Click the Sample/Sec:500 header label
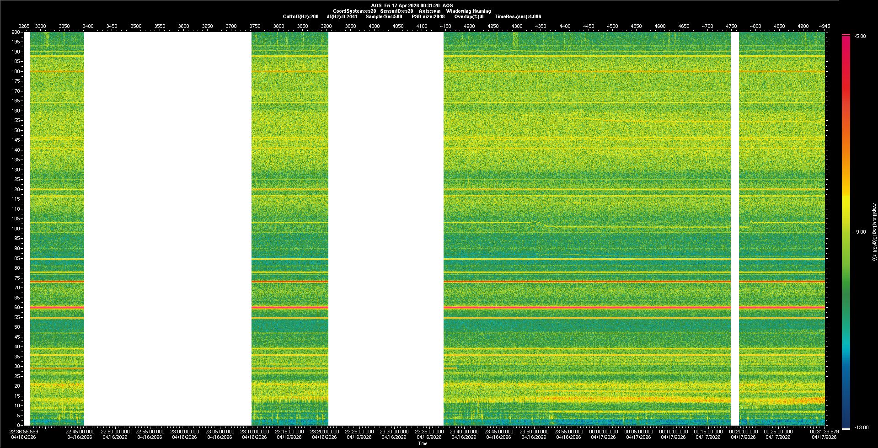Image resolution: width=878 pixels, height=448 pixels. coord(384,16)
